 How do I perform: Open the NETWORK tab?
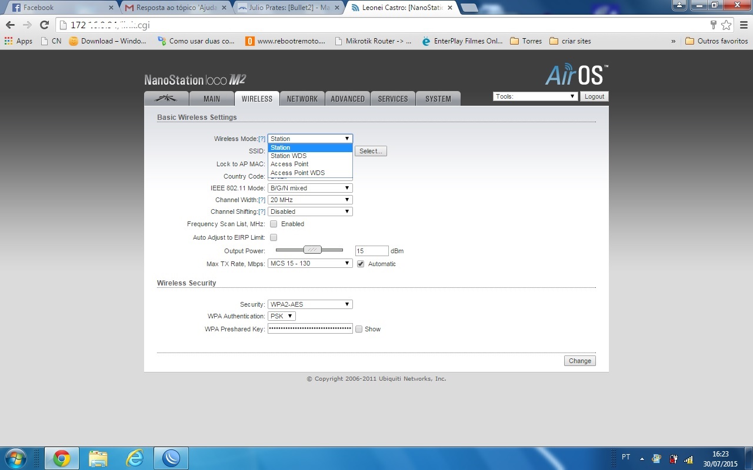tap(302, 99)
